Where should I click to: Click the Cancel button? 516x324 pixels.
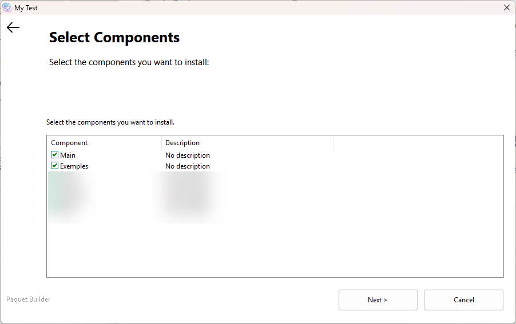point(464,299)
